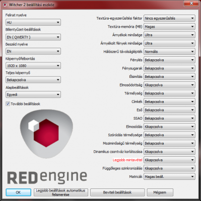Open the Címkék dropdown

pyautogui.click(x=169, y=102)
